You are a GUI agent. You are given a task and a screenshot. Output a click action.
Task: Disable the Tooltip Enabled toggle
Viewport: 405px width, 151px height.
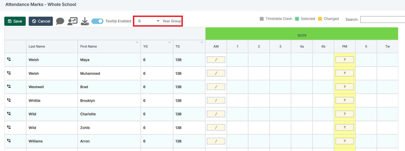[97, 21]
